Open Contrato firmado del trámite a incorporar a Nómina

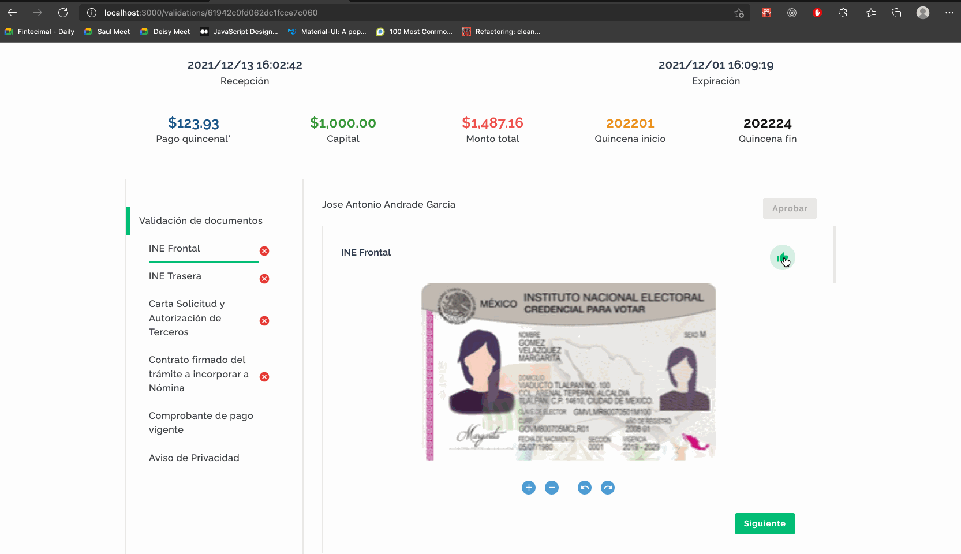pyautogui.click(x=199, y=374)
